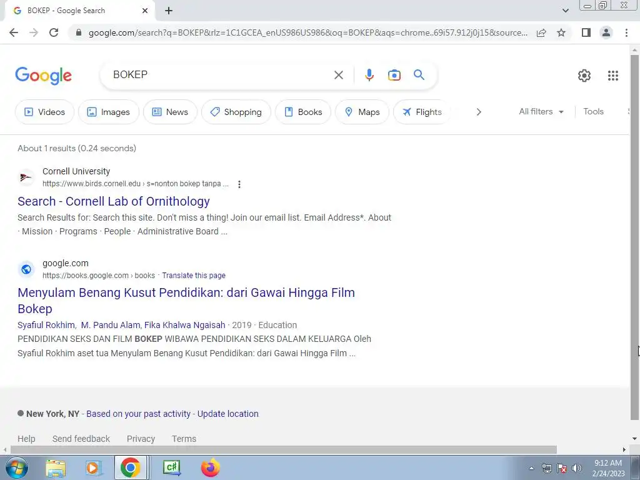Open author Syafiul Rokhim link
Screen dimensions: 640x480
pos(46,325)
